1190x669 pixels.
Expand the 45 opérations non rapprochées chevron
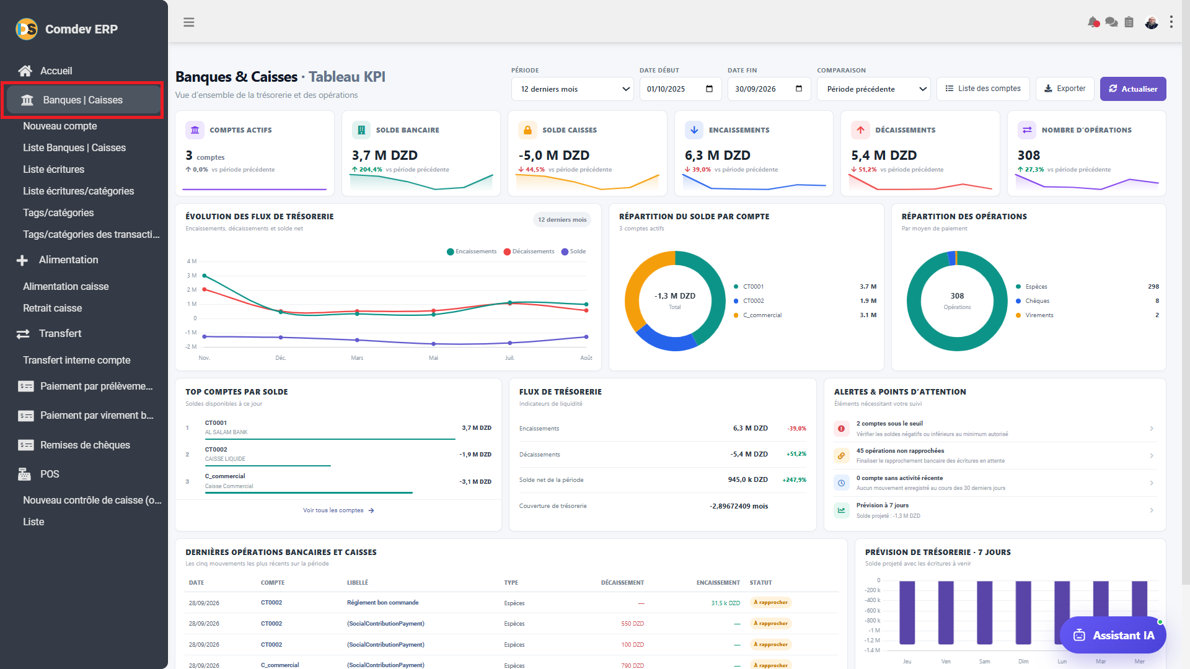tap(1152, 456)
